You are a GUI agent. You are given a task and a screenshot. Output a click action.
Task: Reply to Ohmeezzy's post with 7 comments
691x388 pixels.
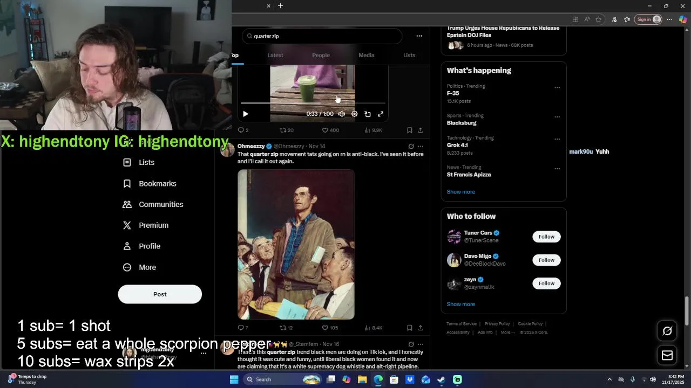point(243,328)
